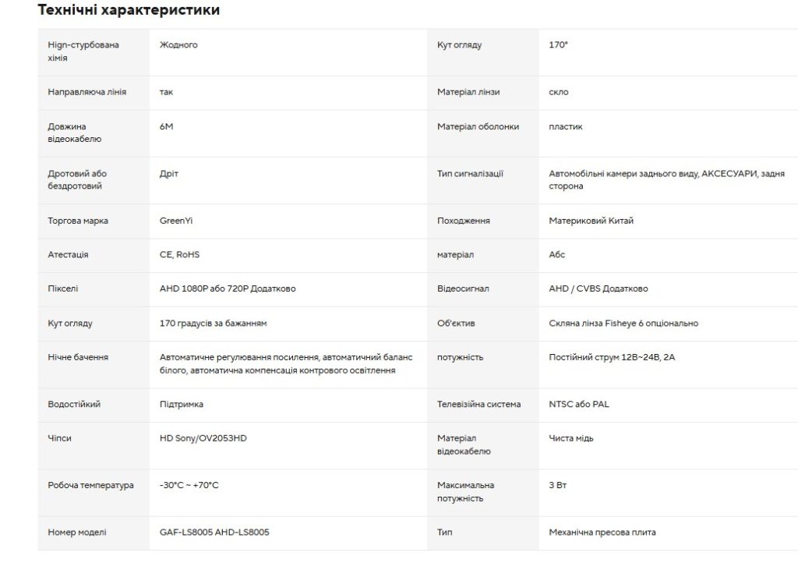
Task: Click the 'GreenYi' brand value
Action: click(x=176, y=221)
